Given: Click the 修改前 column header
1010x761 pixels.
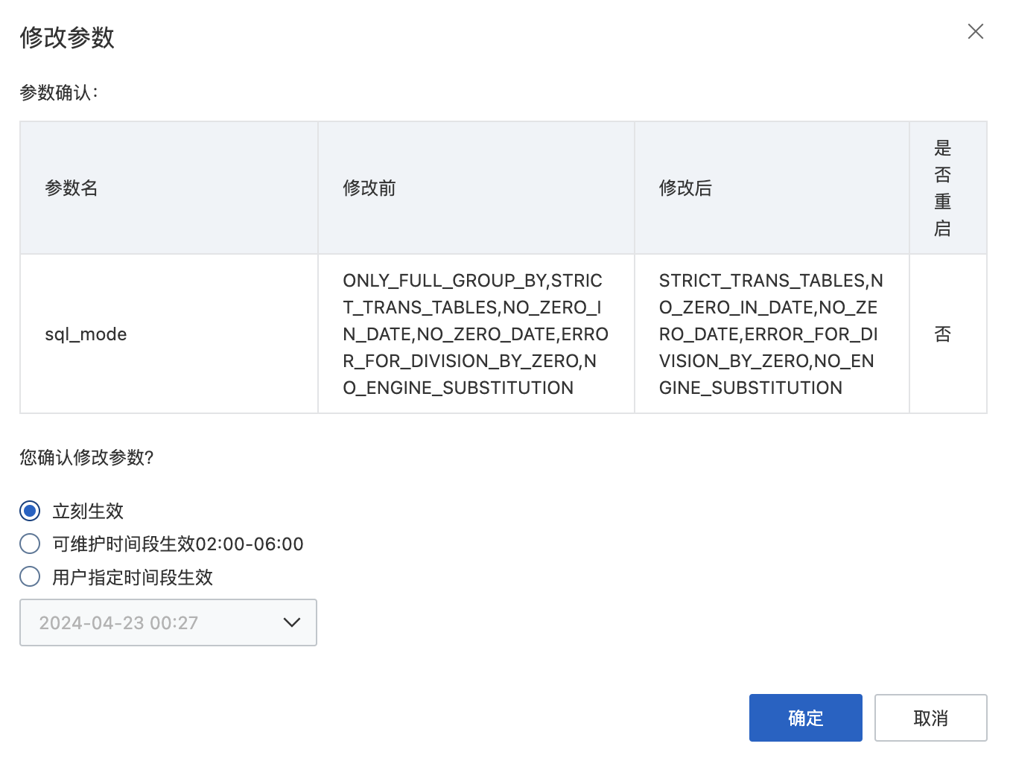Looking at the screenshot, I should tap(369, 188).
